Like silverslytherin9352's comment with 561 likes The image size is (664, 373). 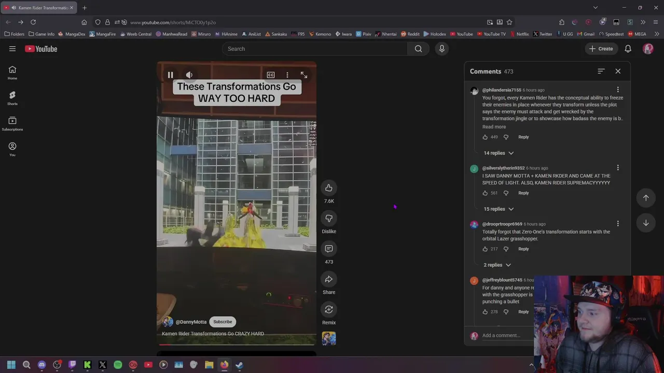tap(485, 193)
